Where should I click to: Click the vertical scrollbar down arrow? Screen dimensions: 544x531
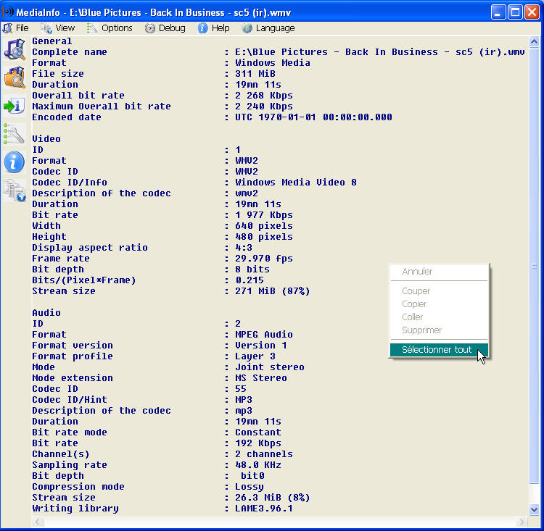[535, 509]
